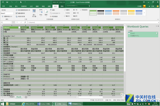
Task: Toggle the 第一列 checkbox
Action: [72, 10]
